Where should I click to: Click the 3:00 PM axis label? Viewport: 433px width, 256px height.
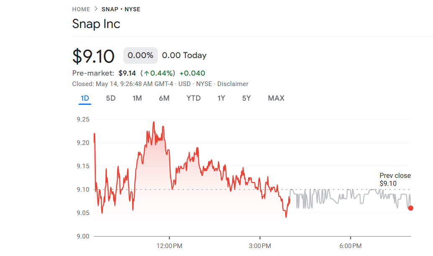tap(260, 246)
